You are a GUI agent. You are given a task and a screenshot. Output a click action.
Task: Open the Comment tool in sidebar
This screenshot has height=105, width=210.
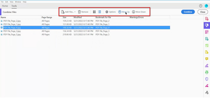(207, 59)
